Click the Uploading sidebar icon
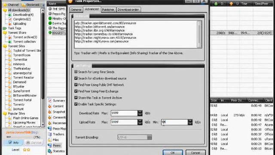 pos(10,24)
